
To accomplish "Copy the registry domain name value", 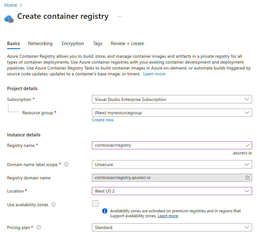I will pyautogui.click(x=248, y=178).
